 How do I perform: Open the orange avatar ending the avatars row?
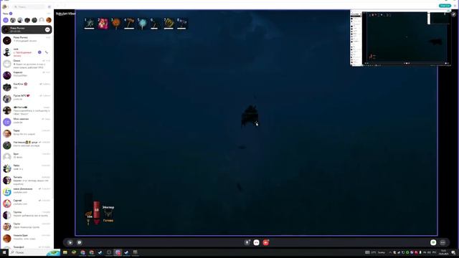click(x=49, y=20)
